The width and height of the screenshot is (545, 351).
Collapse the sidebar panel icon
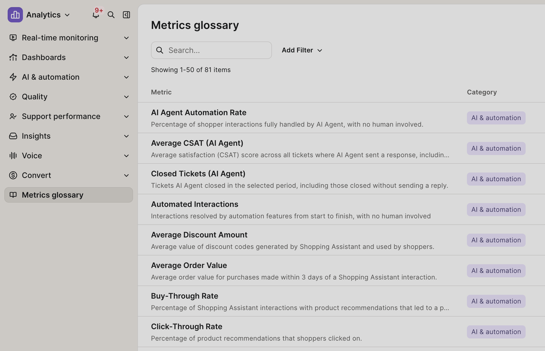coord(126,15)
